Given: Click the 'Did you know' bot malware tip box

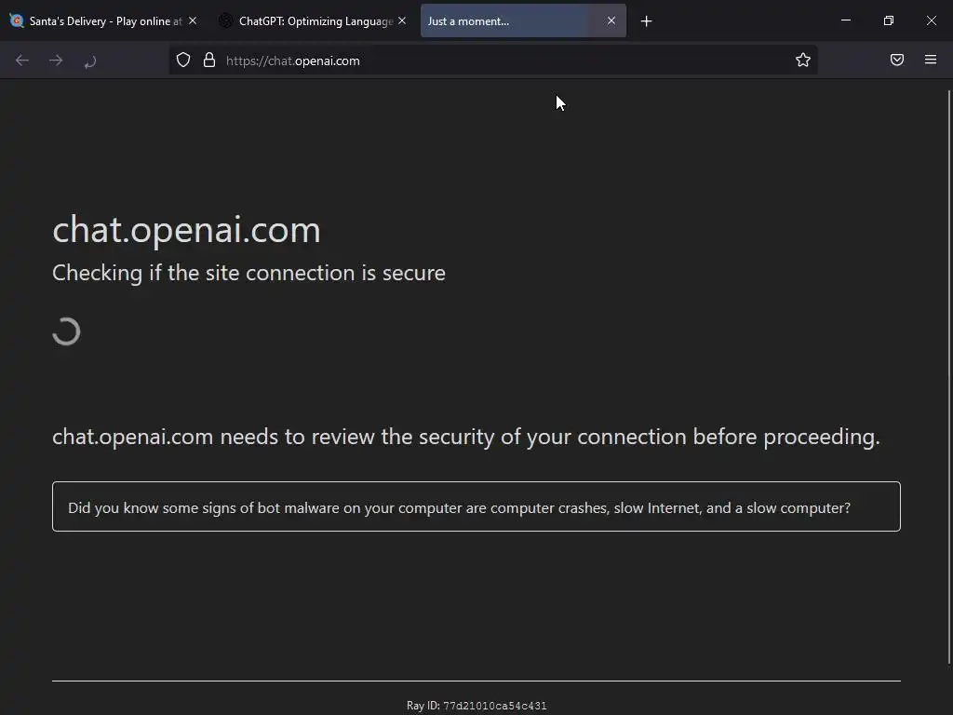Looking at the screenshot, I should (476, 506).
